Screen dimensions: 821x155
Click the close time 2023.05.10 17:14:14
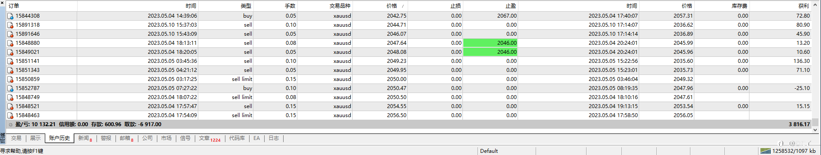tap(613, 34)
